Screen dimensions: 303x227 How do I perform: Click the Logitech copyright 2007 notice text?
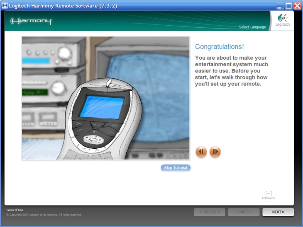click(44, 215)
